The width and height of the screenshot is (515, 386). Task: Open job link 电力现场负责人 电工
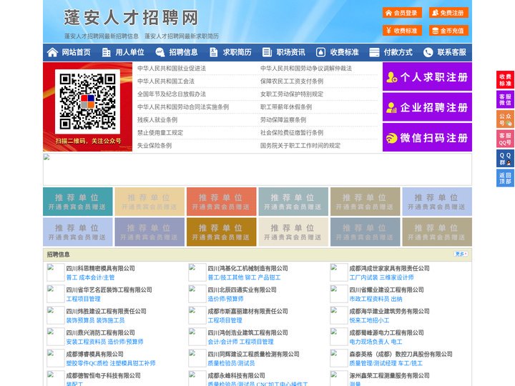376,342
